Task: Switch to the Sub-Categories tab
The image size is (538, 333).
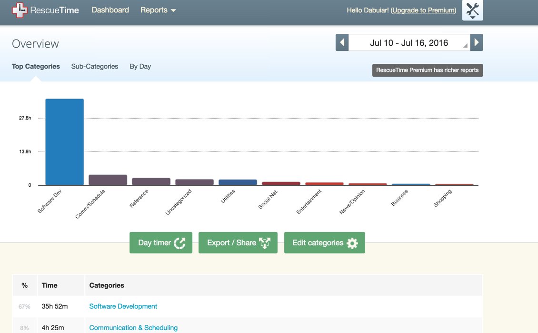Action: click(x=95, y=66)
